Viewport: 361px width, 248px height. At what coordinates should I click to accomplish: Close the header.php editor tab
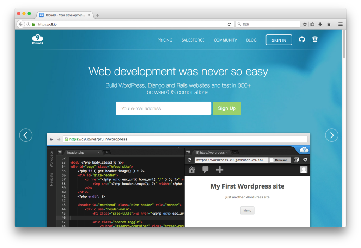[x=99, y=152]
